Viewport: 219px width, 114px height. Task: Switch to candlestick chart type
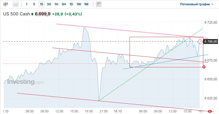[x=6, y=4]
